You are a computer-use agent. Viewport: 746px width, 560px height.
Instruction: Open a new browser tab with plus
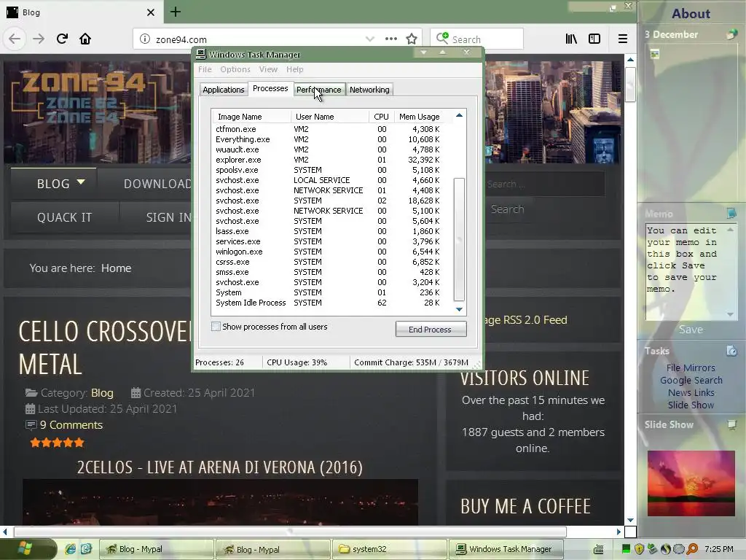click(175, 12)
